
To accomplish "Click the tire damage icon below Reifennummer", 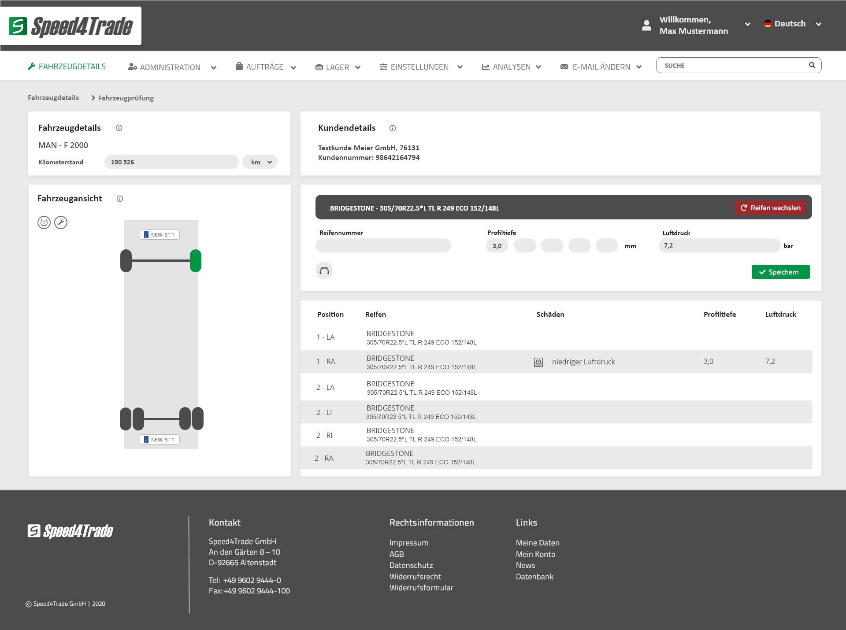I will click(324, 271).
